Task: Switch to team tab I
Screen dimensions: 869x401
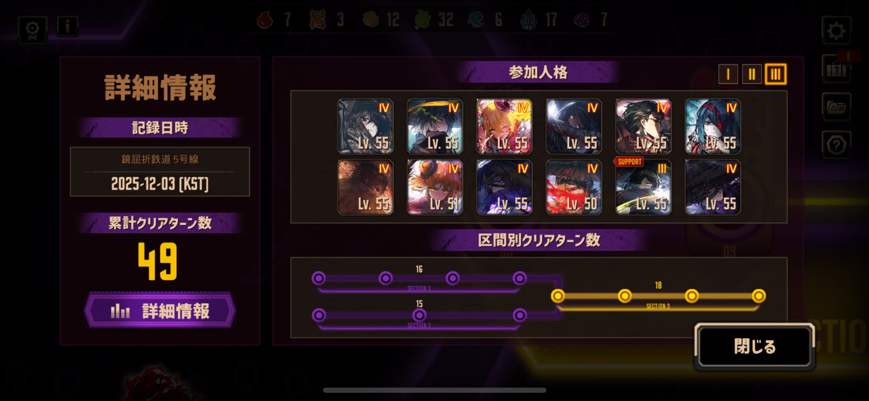Action: coord(728,74)
